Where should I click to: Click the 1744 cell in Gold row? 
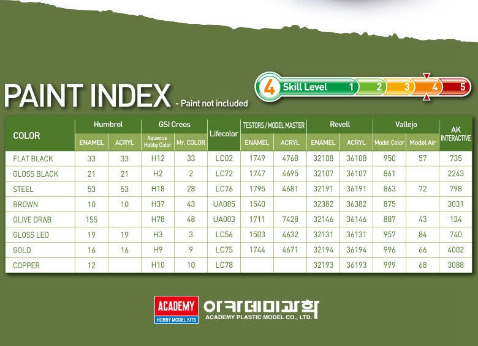257,249
